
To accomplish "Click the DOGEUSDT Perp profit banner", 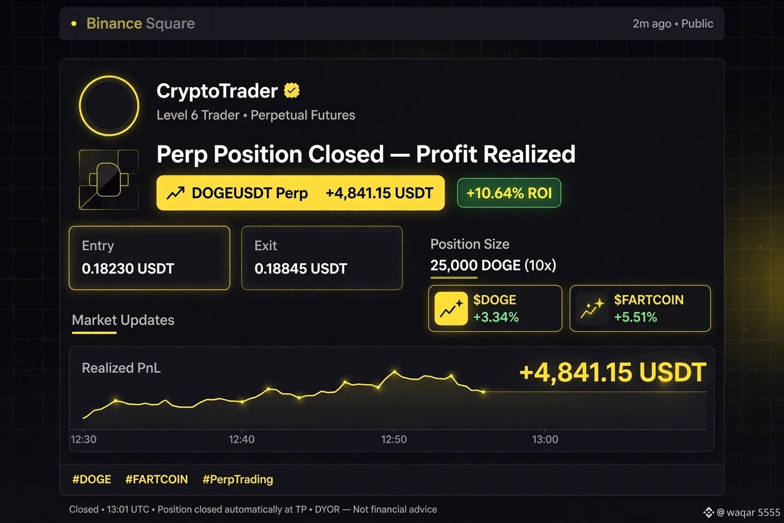I will point(301,193).
